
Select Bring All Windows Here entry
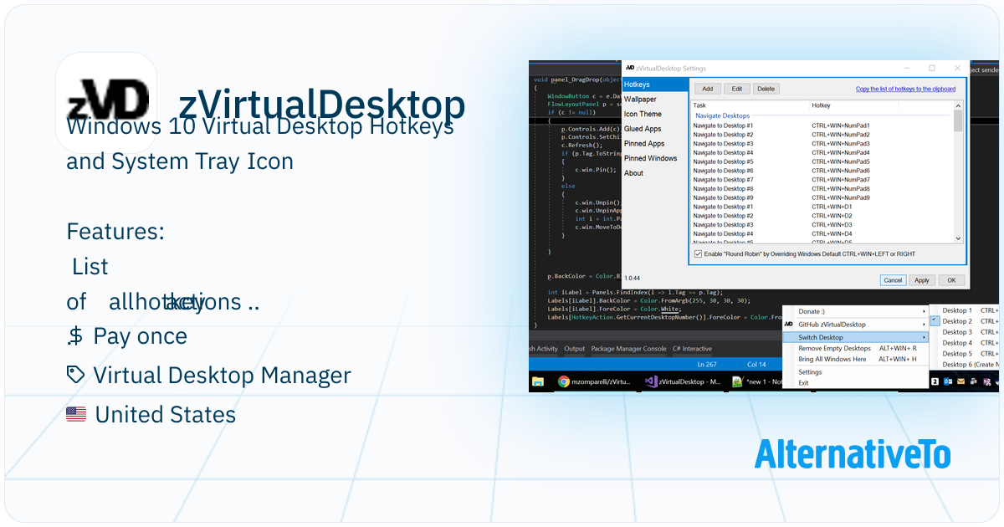pyautogui.click(x=855, y=359)
